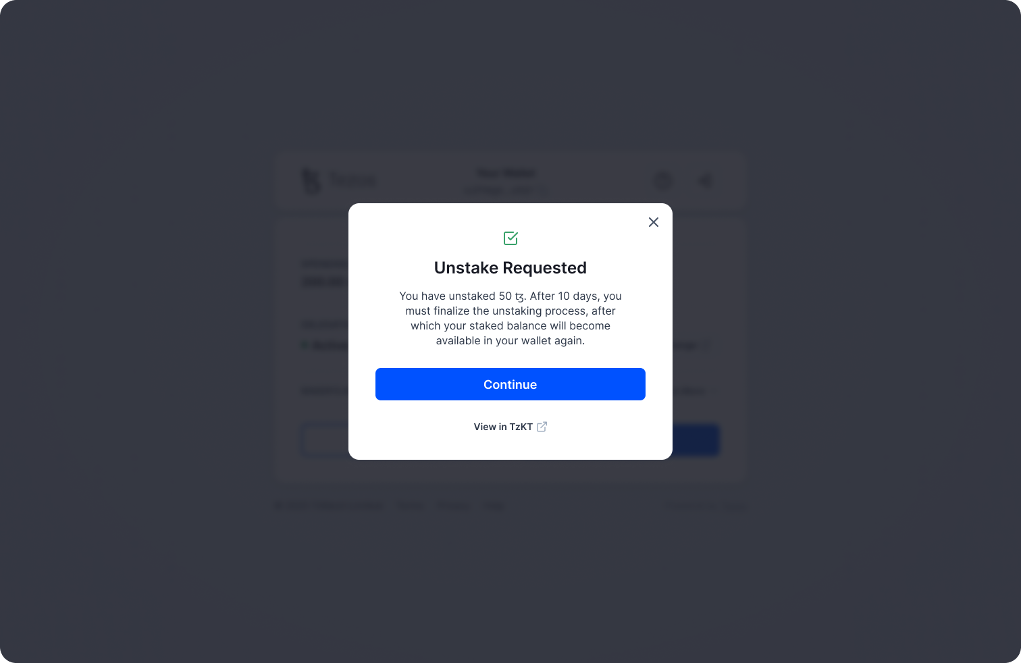This screenshot has height=663, width=1021.
Task: Close the Unstake Requested dialog with the X
Action: click(653, 222)
